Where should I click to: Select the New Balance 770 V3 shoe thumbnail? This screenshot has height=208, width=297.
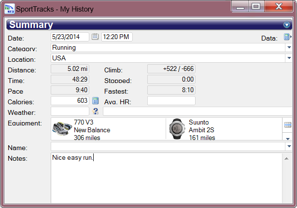pyautogui.click(x=62, y=129)
